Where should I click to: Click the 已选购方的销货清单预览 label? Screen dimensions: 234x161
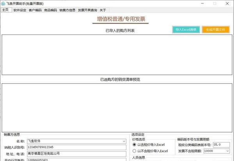(120, 80)
